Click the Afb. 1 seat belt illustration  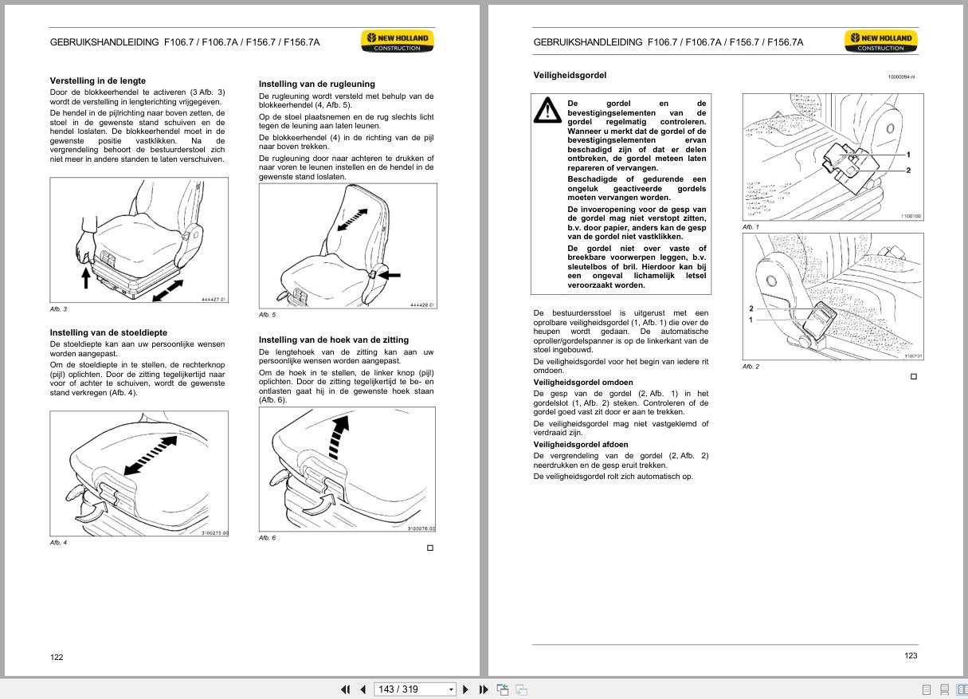point(833,157)
